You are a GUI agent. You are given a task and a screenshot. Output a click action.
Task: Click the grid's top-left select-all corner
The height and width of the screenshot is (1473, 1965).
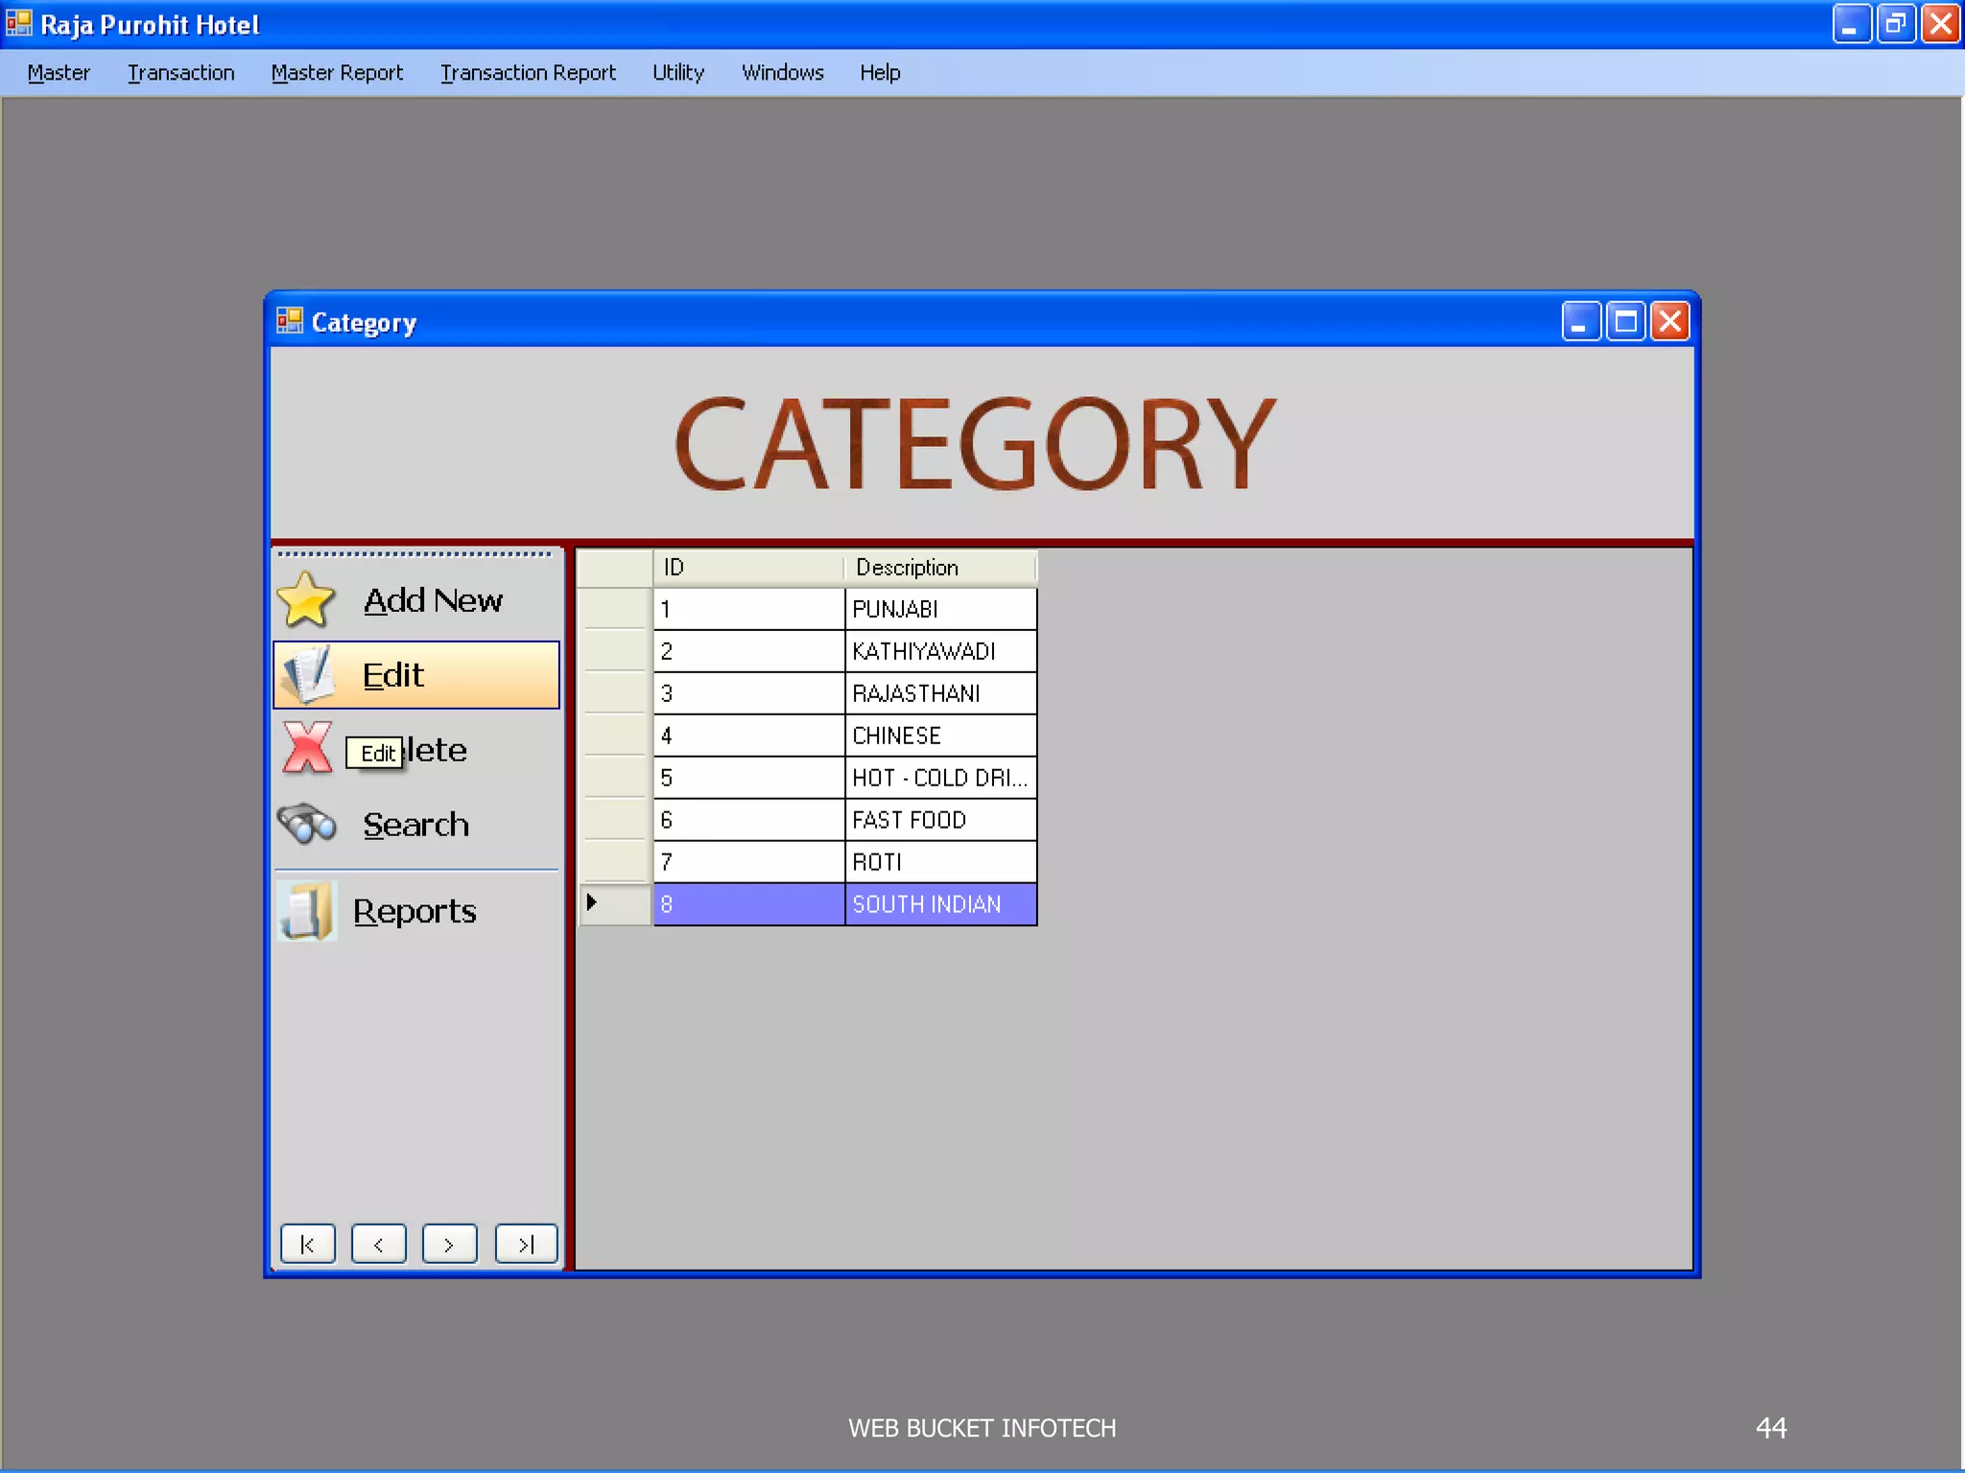click(615, 568)
